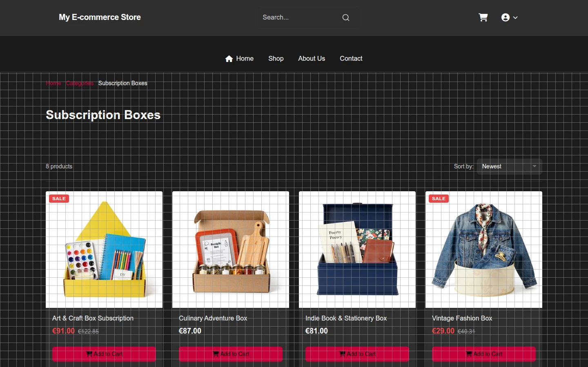Expand the account menu chevron

515,18
